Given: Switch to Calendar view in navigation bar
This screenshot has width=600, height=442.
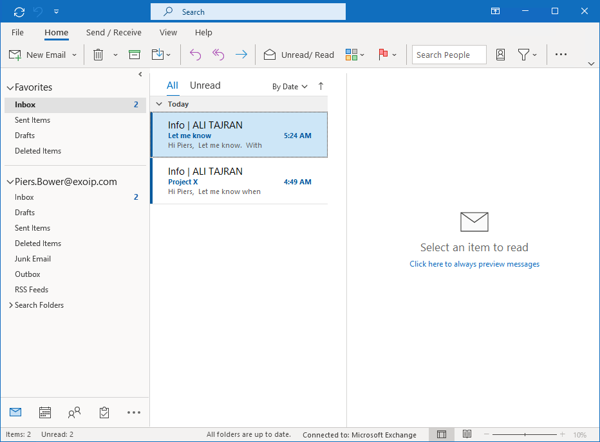Looking at the screenshot, I should [45, 412].
